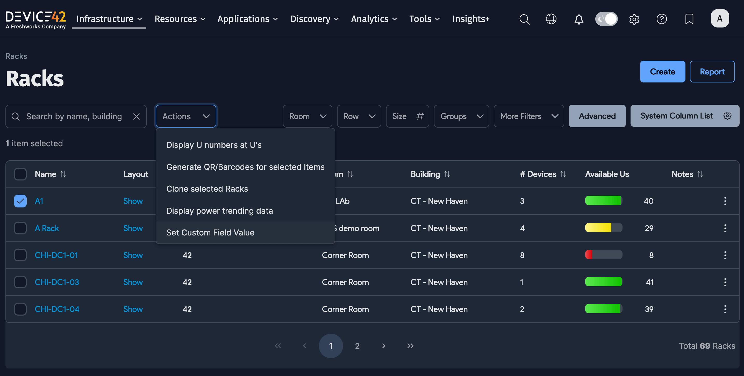Open the kebab menu on the A1 row
This screenshot has height=376, width=744.
tap(725, 201)
